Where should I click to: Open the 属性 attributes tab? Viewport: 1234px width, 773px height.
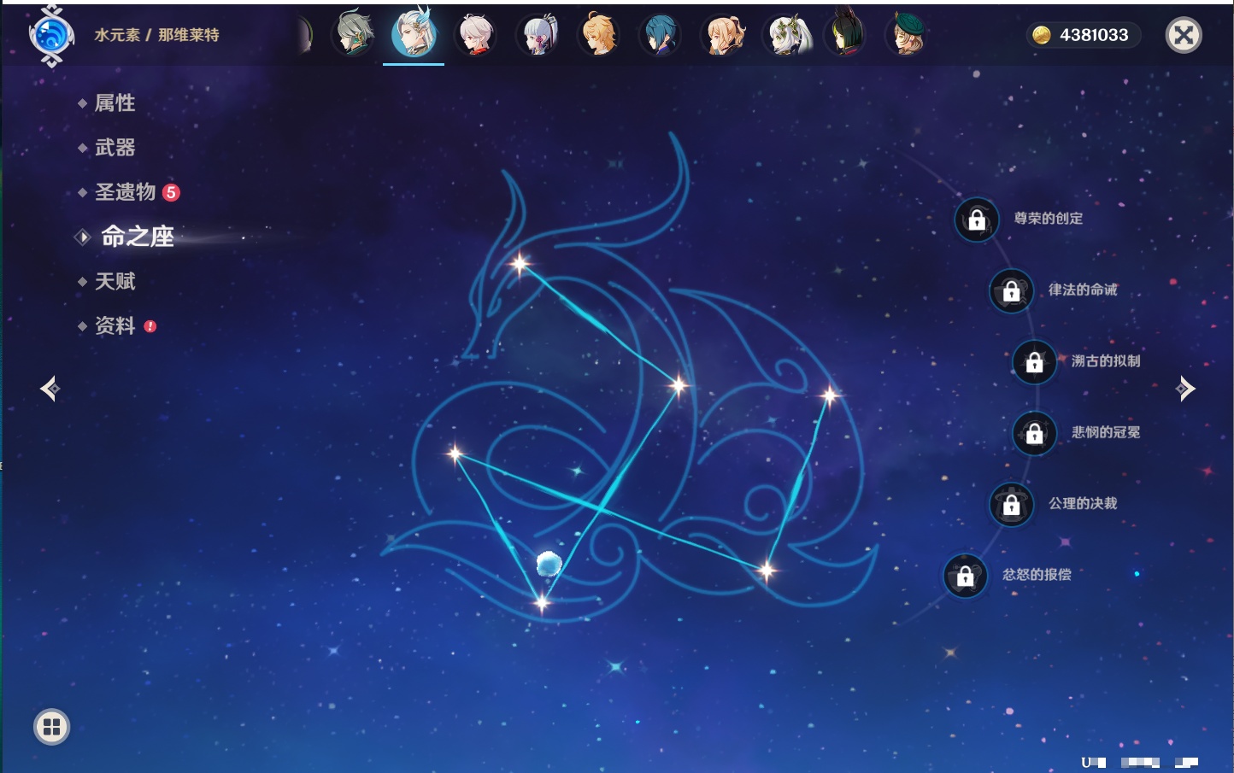[x=115, y=103]
